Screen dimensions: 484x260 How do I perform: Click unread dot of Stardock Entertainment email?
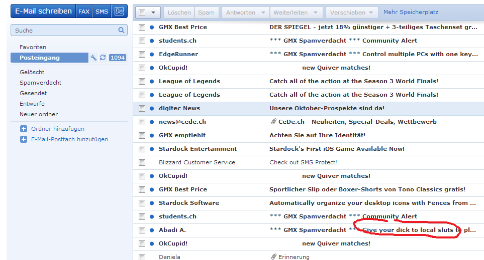pyautogui.click(x=152, y=149)
